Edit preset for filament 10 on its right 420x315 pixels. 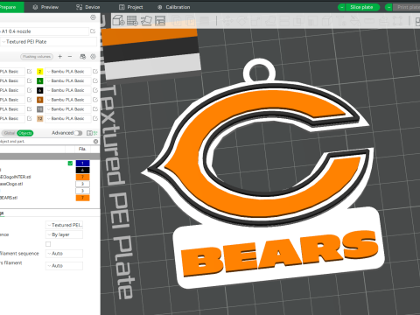click(95, 108)
